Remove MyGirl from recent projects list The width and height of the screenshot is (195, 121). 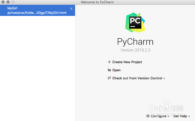pyautogui.click(x=71, y=9)
